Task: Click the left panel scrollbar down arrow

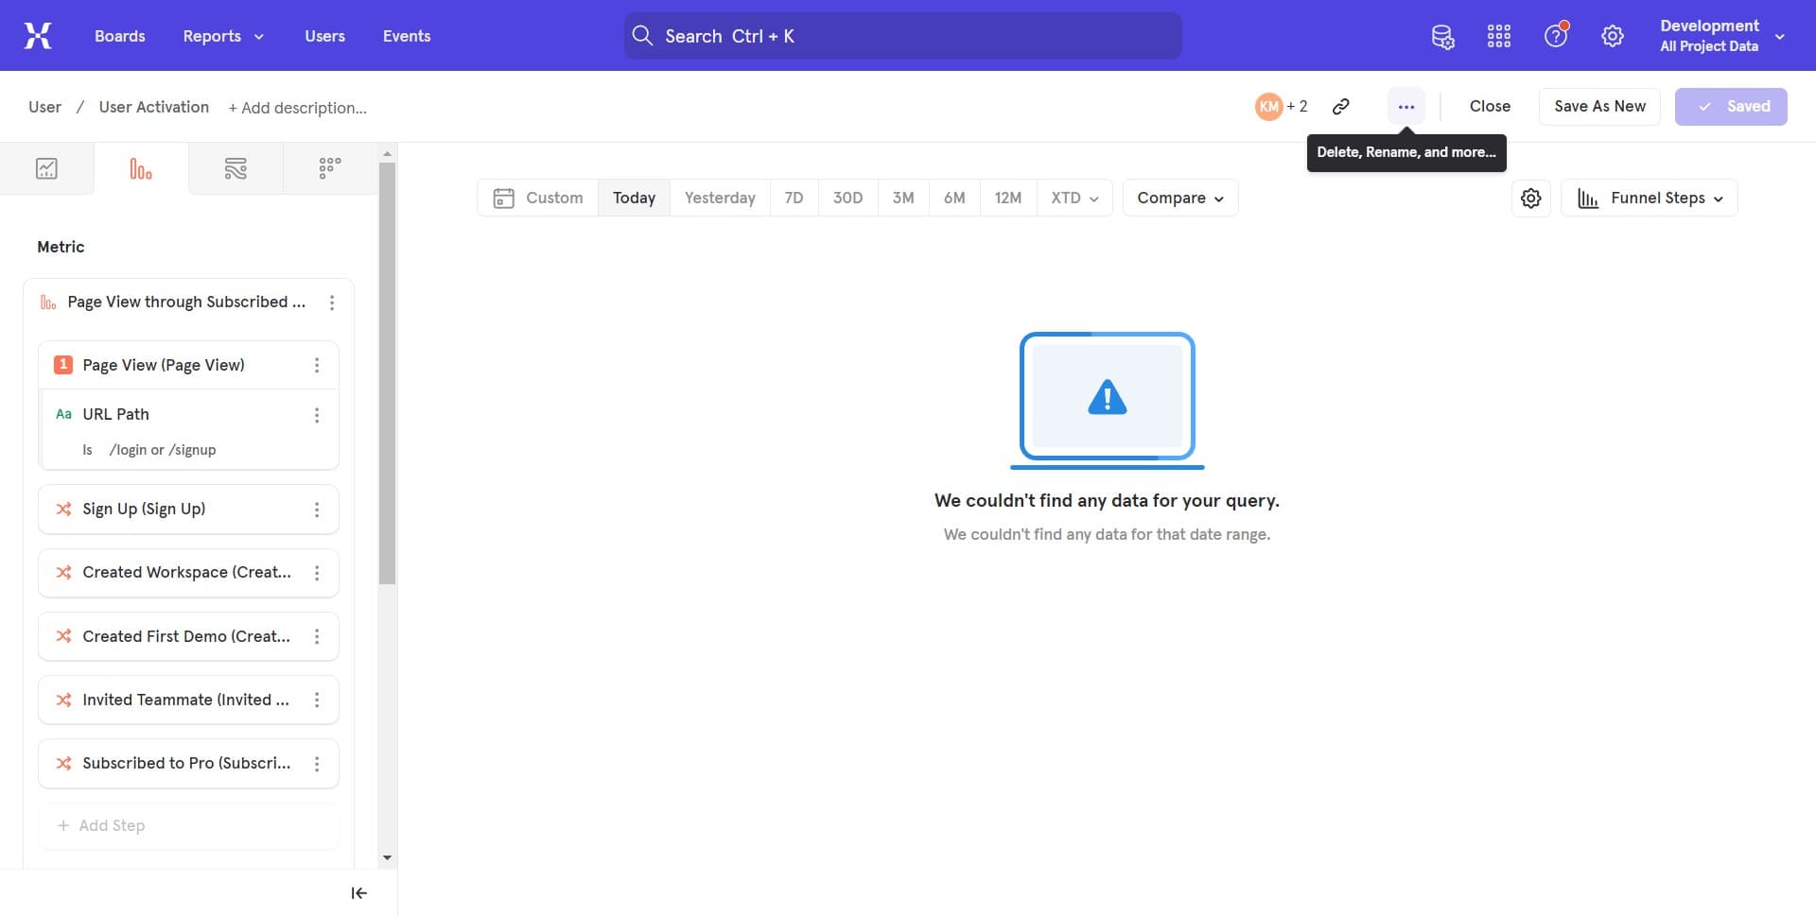Action: pos(387,858)
